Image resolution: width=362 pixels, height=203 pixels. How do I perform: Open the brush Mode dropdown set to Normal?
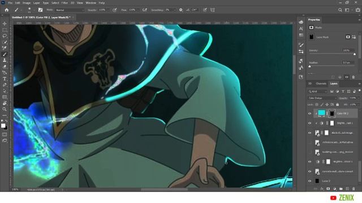[70, 10]
